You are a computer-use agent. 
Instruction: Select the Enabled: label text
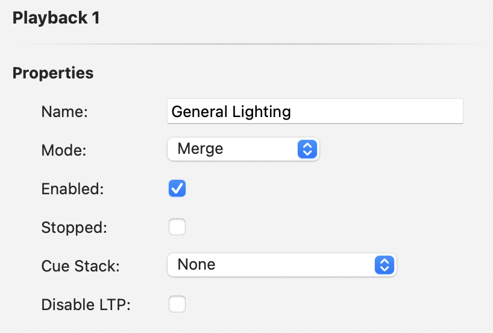pos(72,189)
